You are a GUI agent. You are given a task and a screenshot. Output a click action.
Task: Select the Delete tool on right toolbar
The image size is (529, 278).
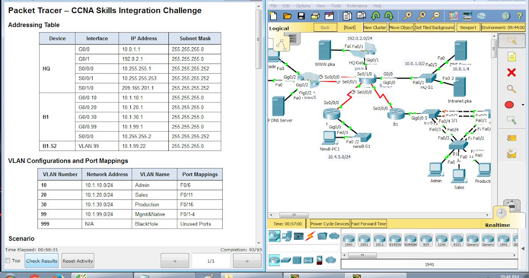pyautogui.click(x=510, y=73)
